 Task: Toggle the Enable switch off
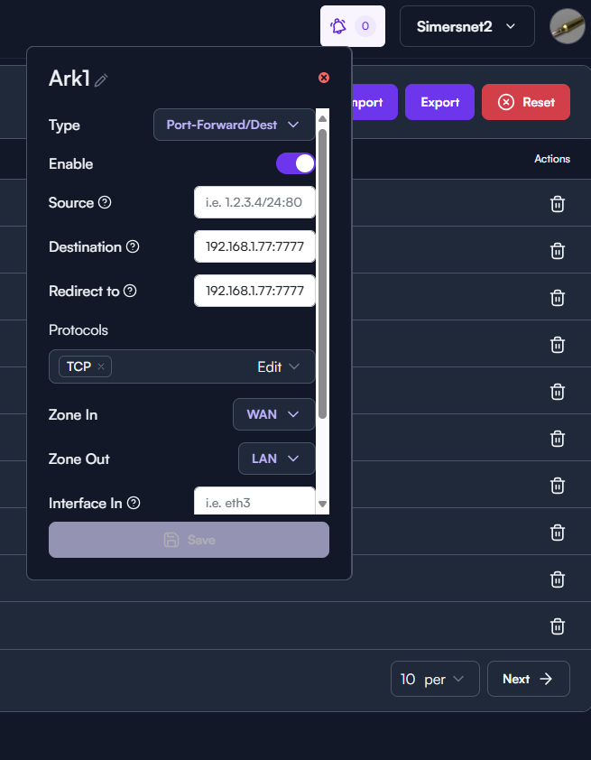[296, 164]
